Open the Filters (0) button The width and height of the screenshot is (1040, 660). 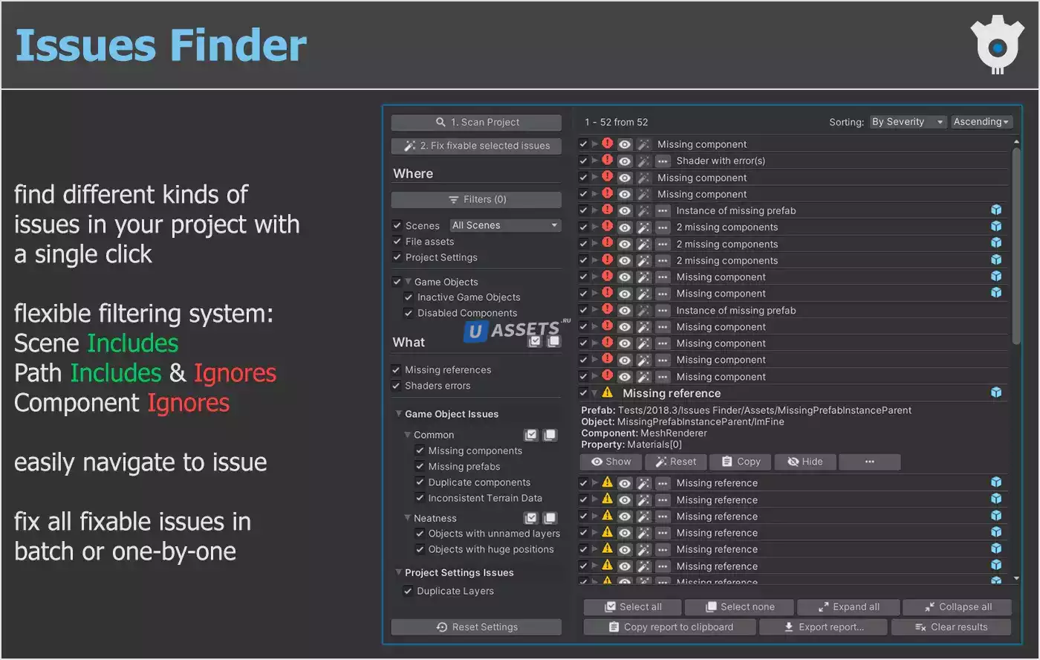coord(476,199)
